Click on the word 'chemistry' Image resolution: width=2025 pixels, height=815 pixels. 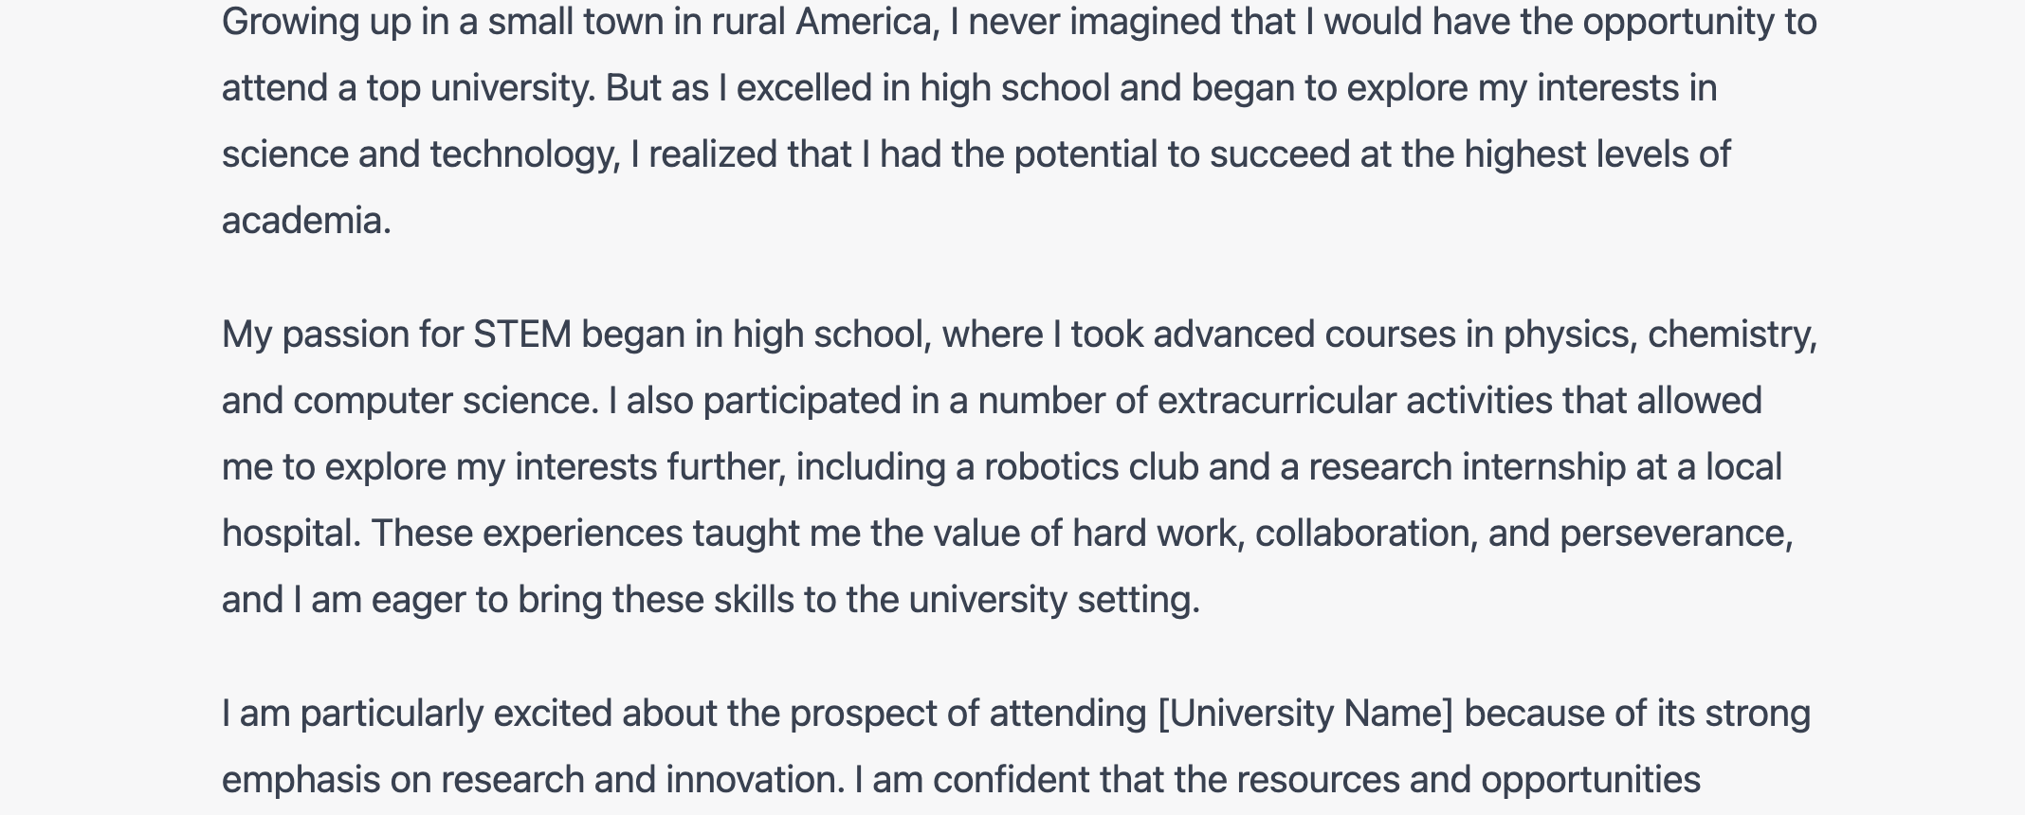click(1730, 335)
